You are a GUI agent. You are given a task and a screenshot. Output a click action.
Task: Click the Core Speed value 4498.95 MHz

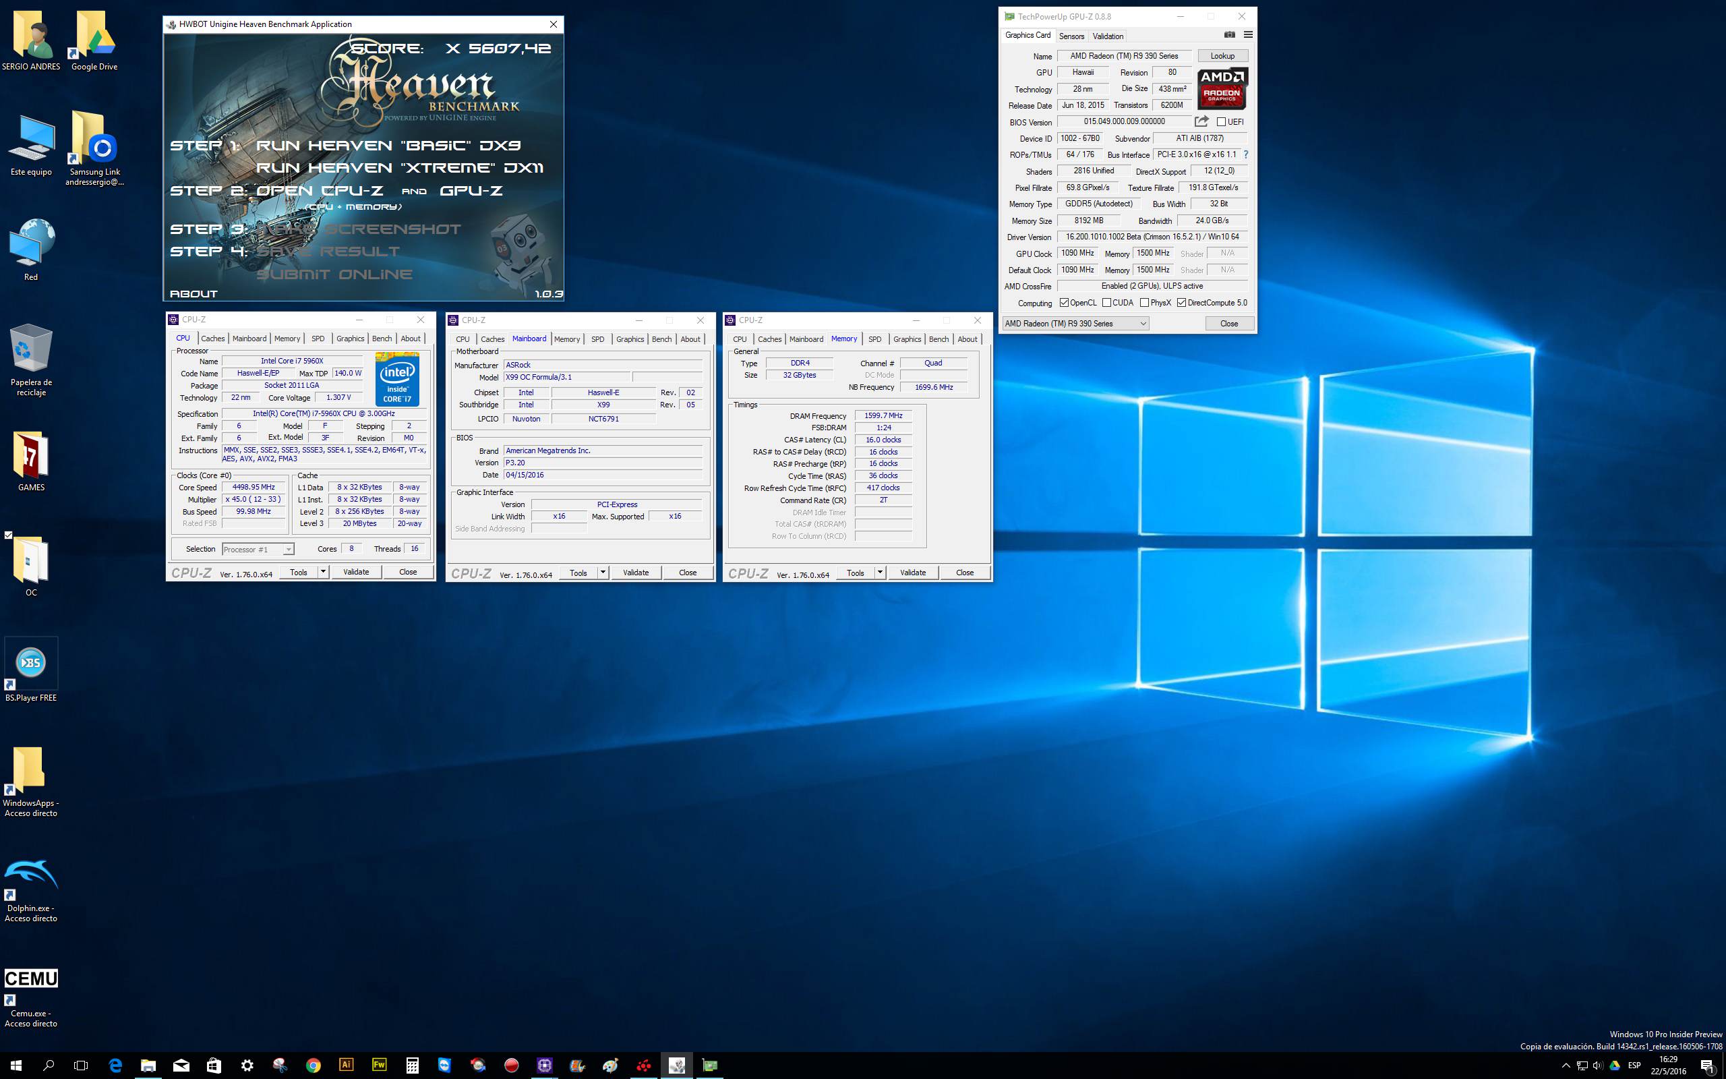coord(254,488)
